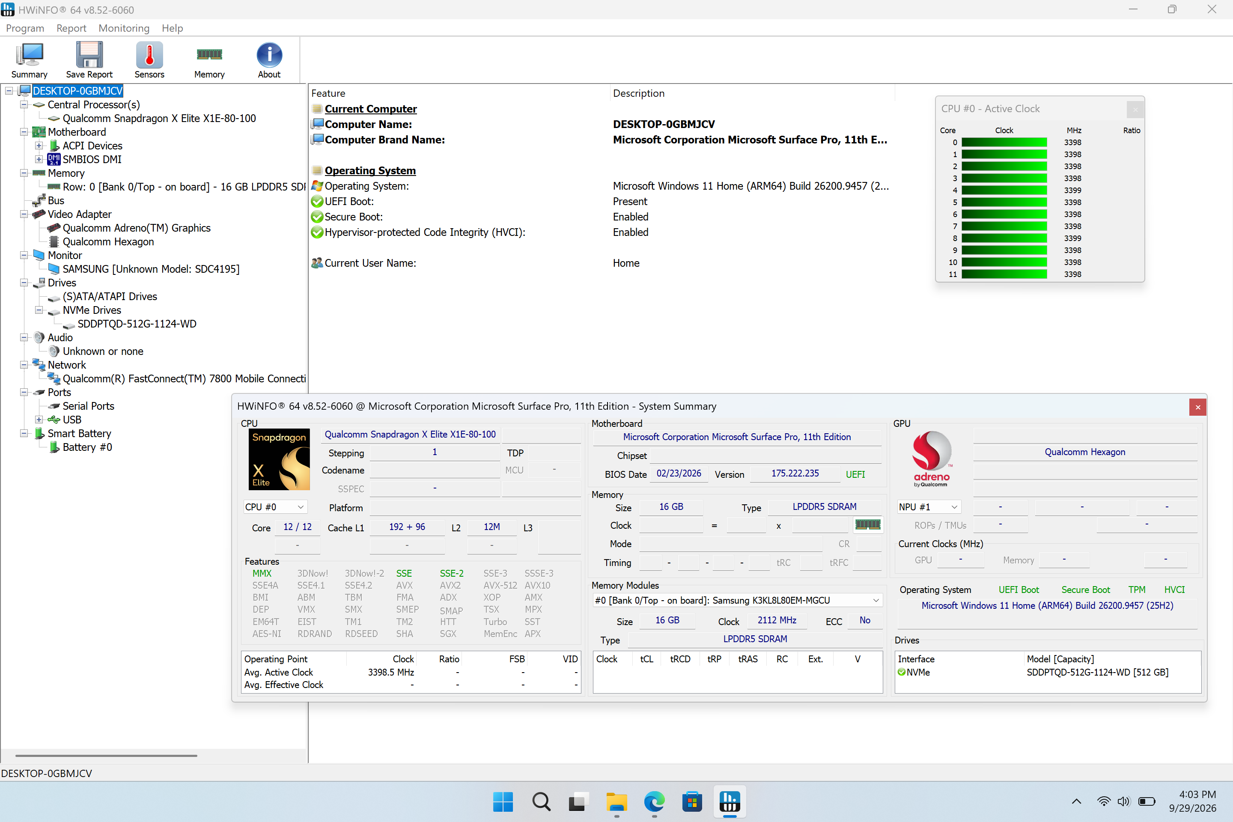Click HWiNFO icon on taskbar

click(x=730, y=801)
